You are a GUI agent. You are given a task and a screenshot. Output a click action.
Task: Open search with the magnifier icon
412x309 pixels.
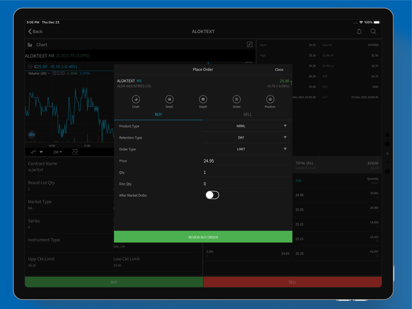pyautogui.click(x=373, y=31)
